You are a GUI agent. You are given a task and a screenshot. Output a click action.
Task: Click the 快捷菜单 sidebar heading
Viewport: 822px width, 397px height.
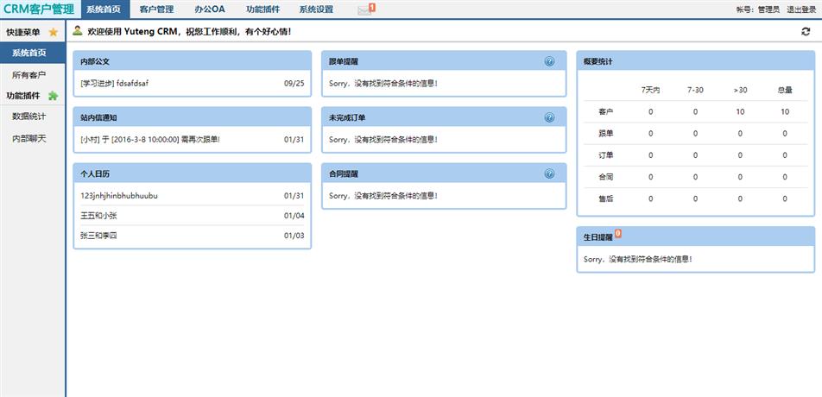coord(23,32)
